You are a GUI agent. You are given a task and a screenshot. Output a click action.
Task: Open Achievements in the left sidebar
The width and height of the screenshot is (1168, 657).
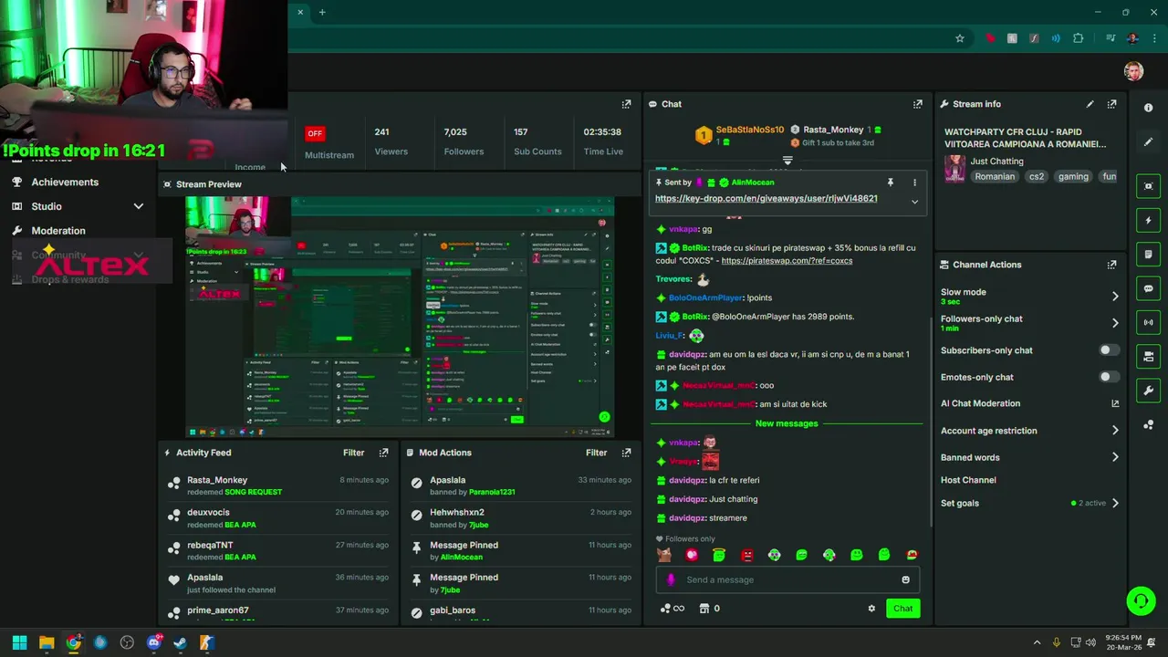[65, 182]
